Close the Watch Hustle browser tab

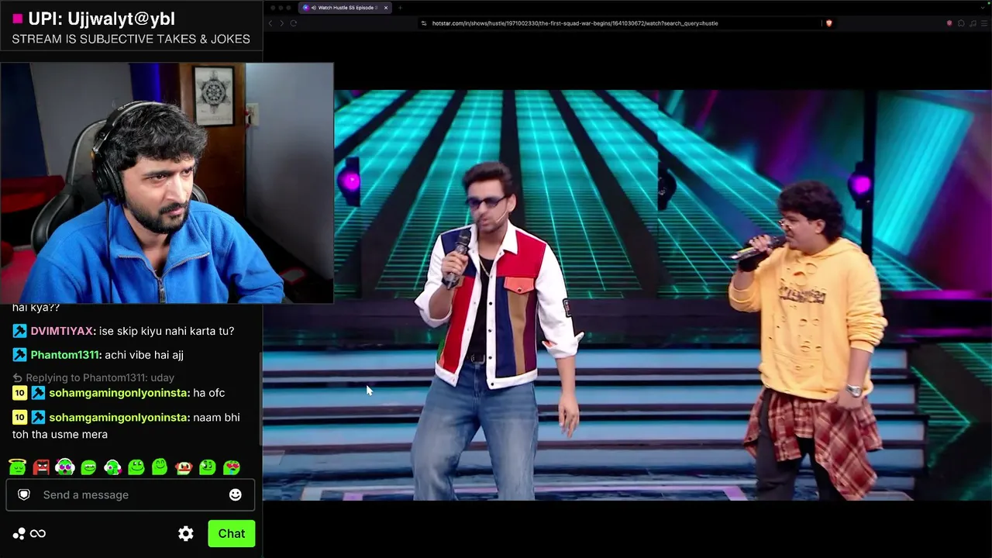pos(386,8)
